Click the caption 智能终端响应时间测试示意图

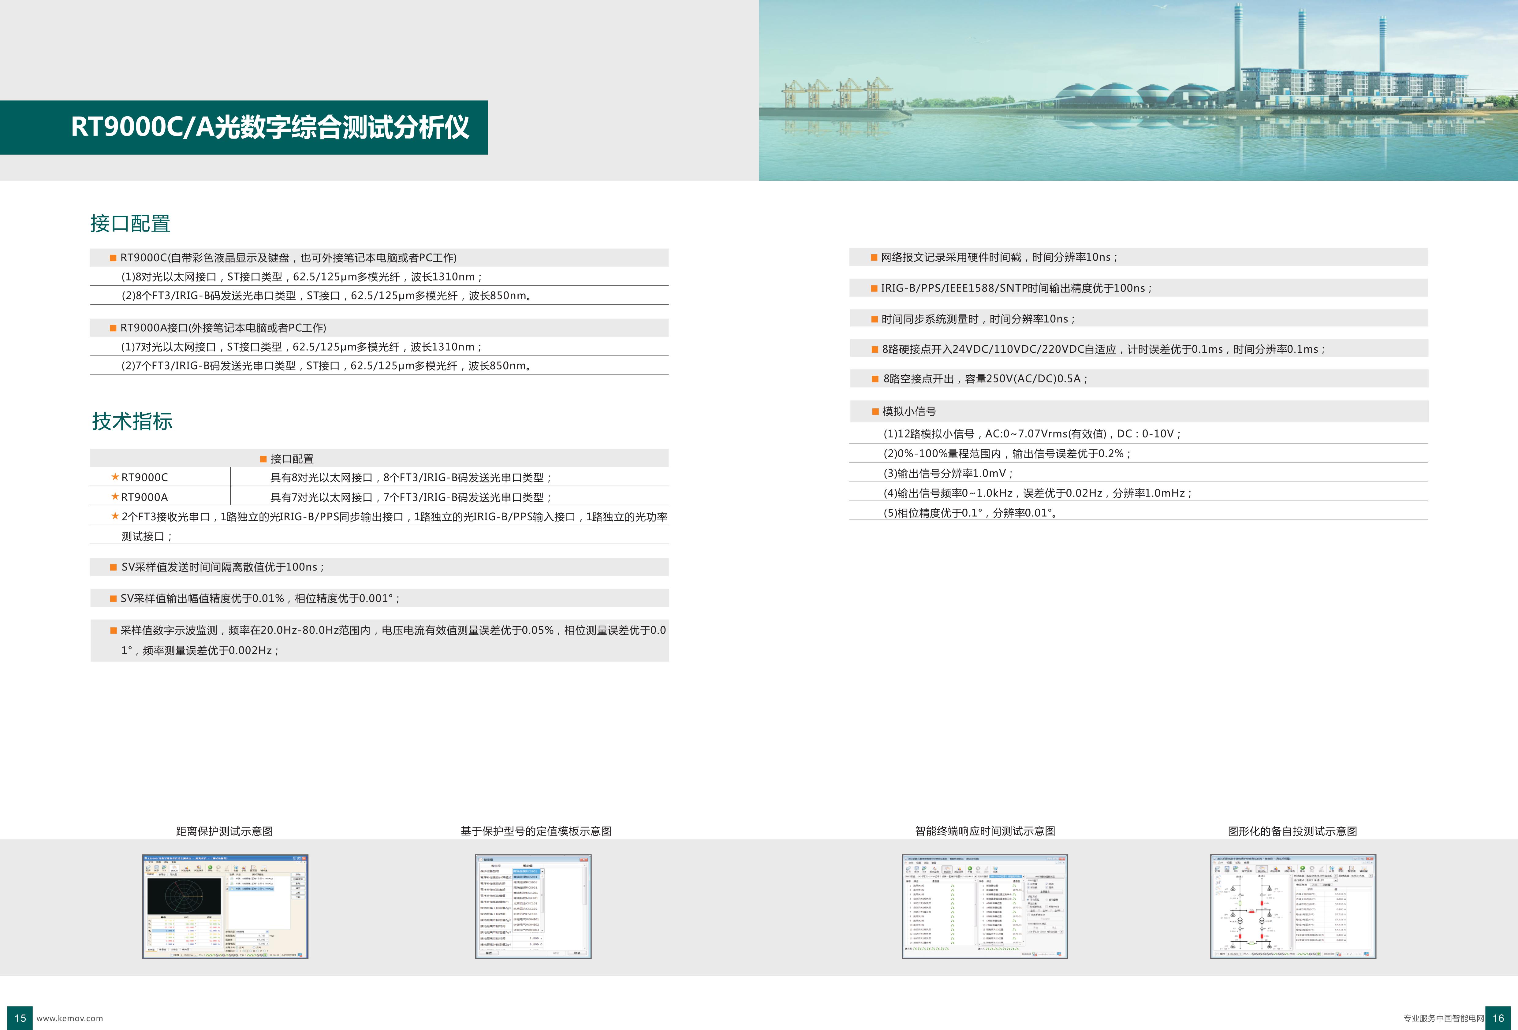click(x=985, y=831)
